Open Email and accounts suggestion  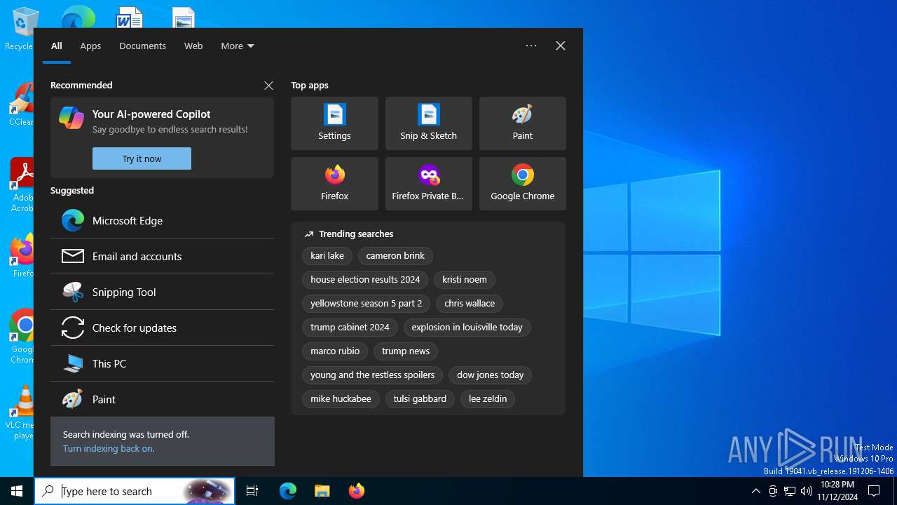162,256
